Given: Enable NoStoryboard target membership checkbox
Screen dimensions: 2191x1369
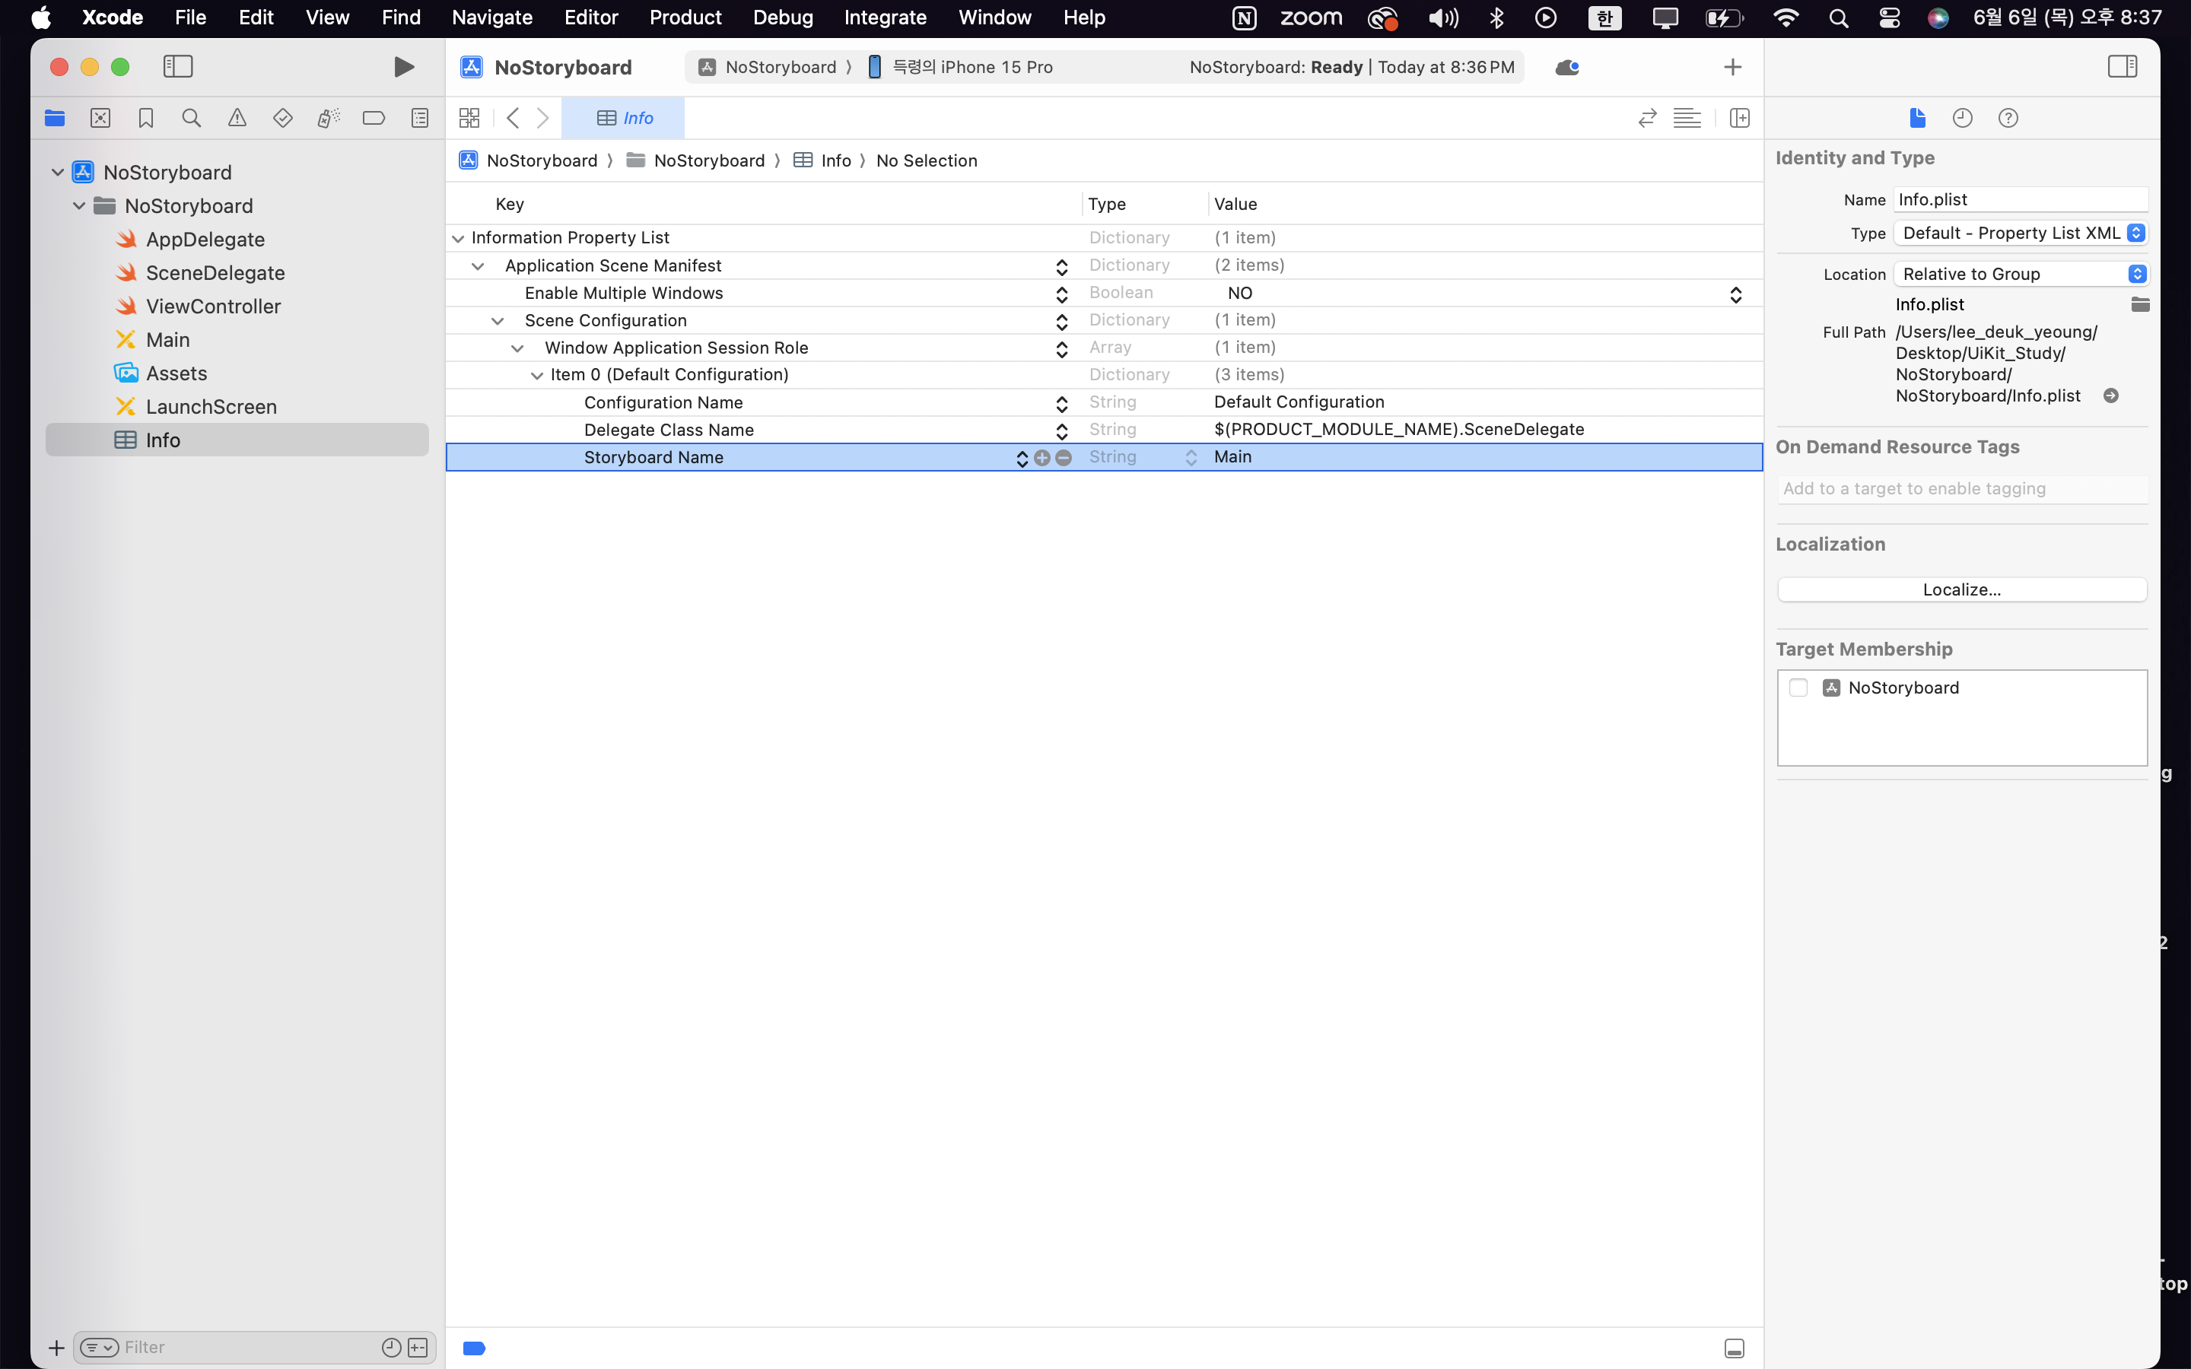Looking at the screenshot, I should 1799,688.
